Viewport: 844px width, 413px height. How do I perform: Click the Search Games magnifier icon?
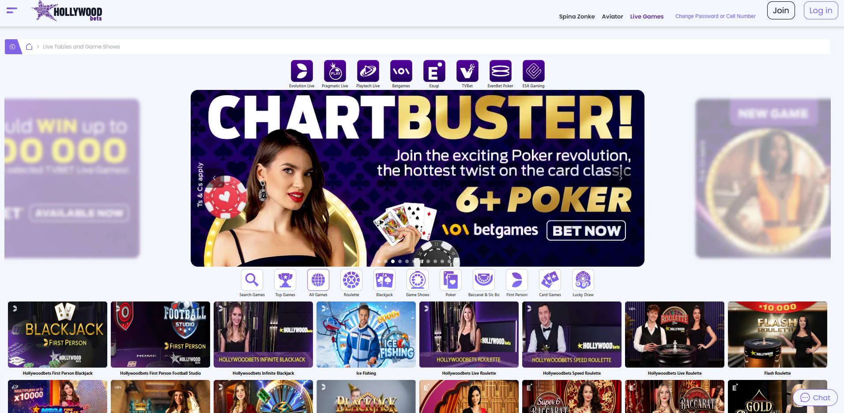[252, 280]
